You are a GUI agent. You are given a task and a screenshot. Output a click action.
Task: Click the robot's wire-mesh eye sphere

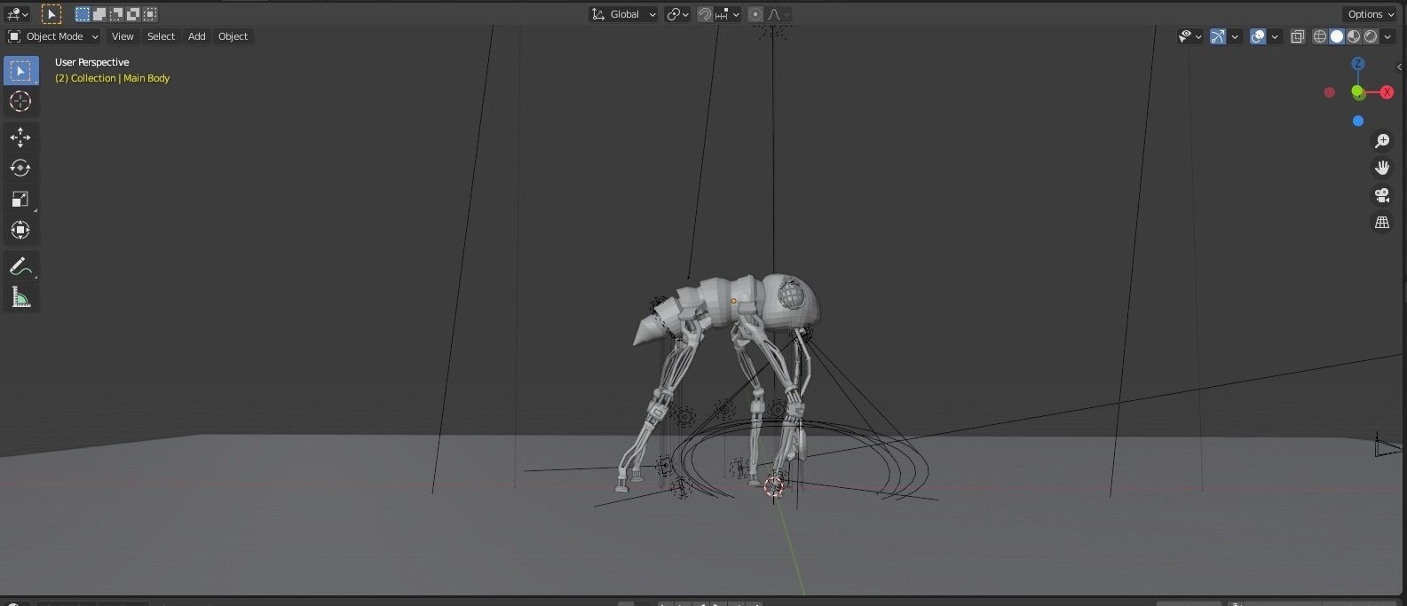coord(792,293)
